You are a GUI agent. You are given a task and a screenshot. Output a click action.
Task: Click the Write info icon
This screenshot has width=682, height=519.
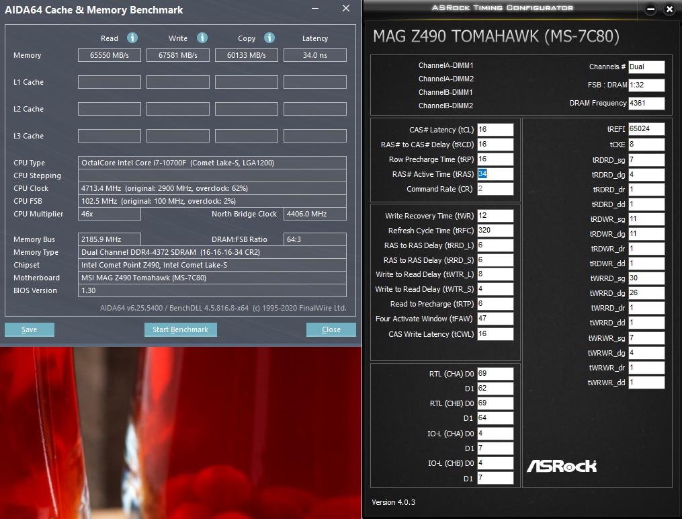click(x=202, y=38)
